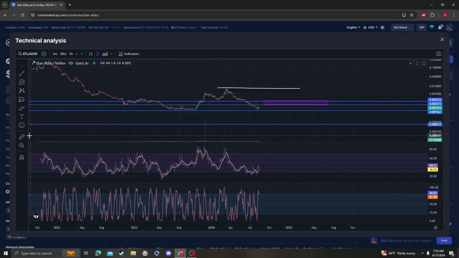Select the trend line drawing tool
This screenshot has height=258, width=459.
(22, 73)
